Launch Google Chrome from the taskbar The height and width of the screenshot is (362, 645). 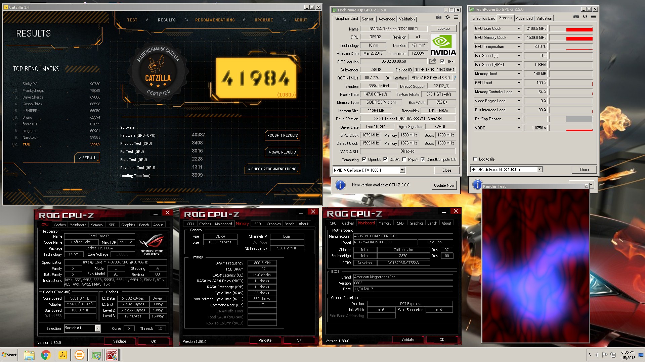(x=46, y=355)
